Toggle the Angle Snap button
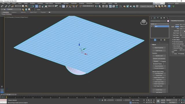The image size is (185, 104). click(x=70, y=6)
